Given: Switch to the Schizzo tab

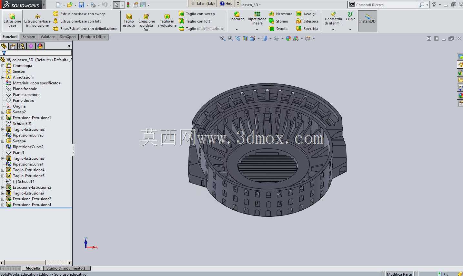Looking at the screenshot, I should (x=29, y=37).
